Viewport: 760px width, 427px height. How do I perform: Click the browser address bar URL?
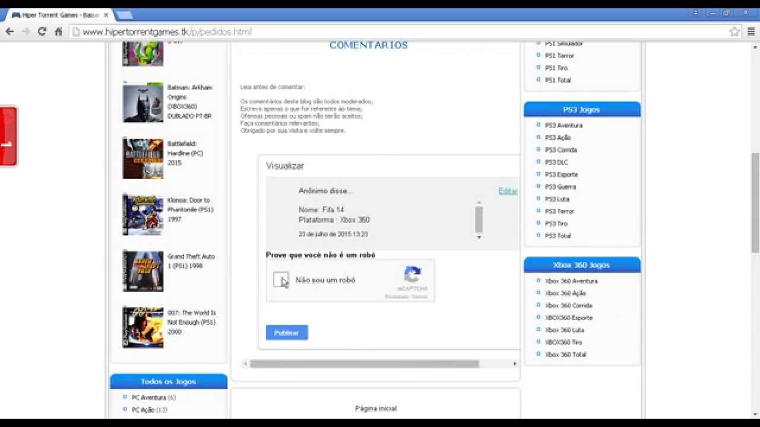[167, 32]
